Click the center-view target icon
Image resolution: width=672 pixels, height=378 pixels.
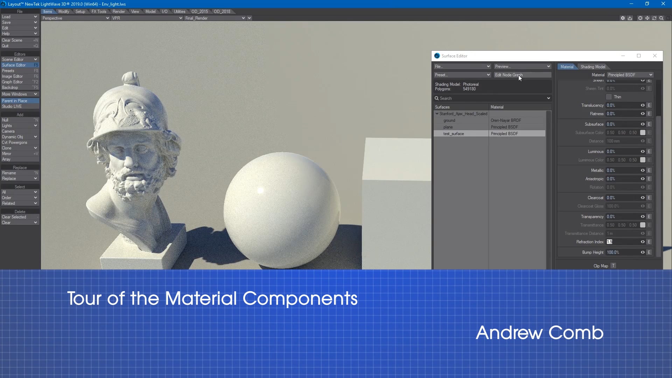[x=640, y=18]
